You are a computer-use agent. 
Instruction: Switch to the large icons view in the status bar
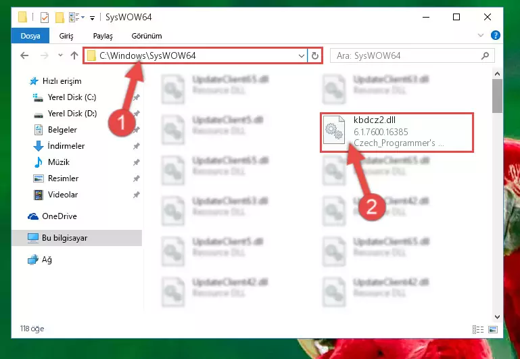(x=493, y=329)
